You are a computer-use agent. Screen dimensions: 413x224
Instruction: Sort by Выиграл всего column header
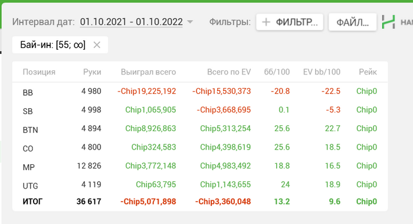coord(148,72)
